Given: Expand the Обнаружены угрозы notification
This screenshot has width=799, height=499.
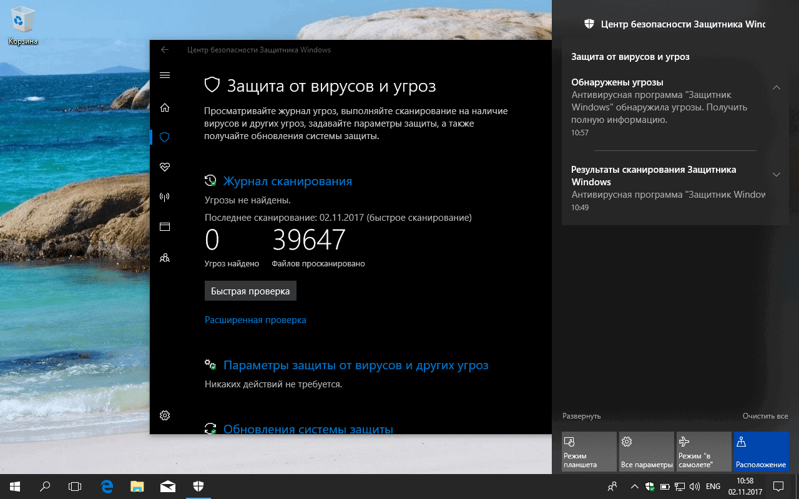Looking at the screenshot, I should (x=777, y=87).
